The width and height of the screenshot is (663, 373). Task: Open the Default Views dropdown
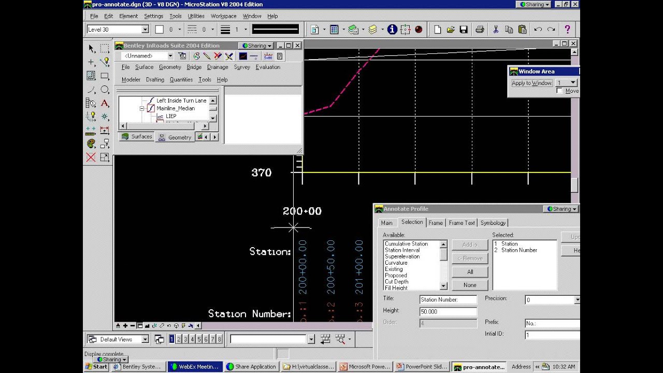(145, 339)
